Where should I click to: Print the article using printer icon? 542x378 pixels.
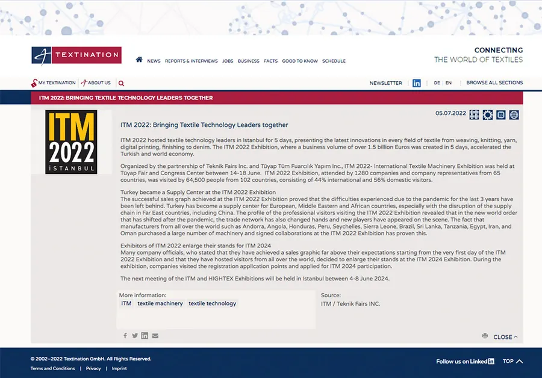pos(485,336)
